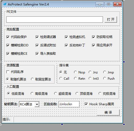The width and height of the screenshot is (134, 131).
Task: Click the form designer right-edge resize handle
Action: [x=124, y=62]
